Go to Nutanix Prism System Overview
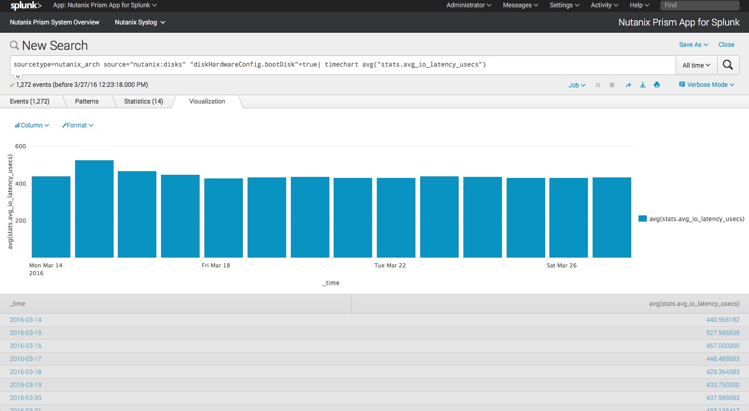The width and height of the screenshot is (749, 411). pyautogui.click(x=55, y=22)
